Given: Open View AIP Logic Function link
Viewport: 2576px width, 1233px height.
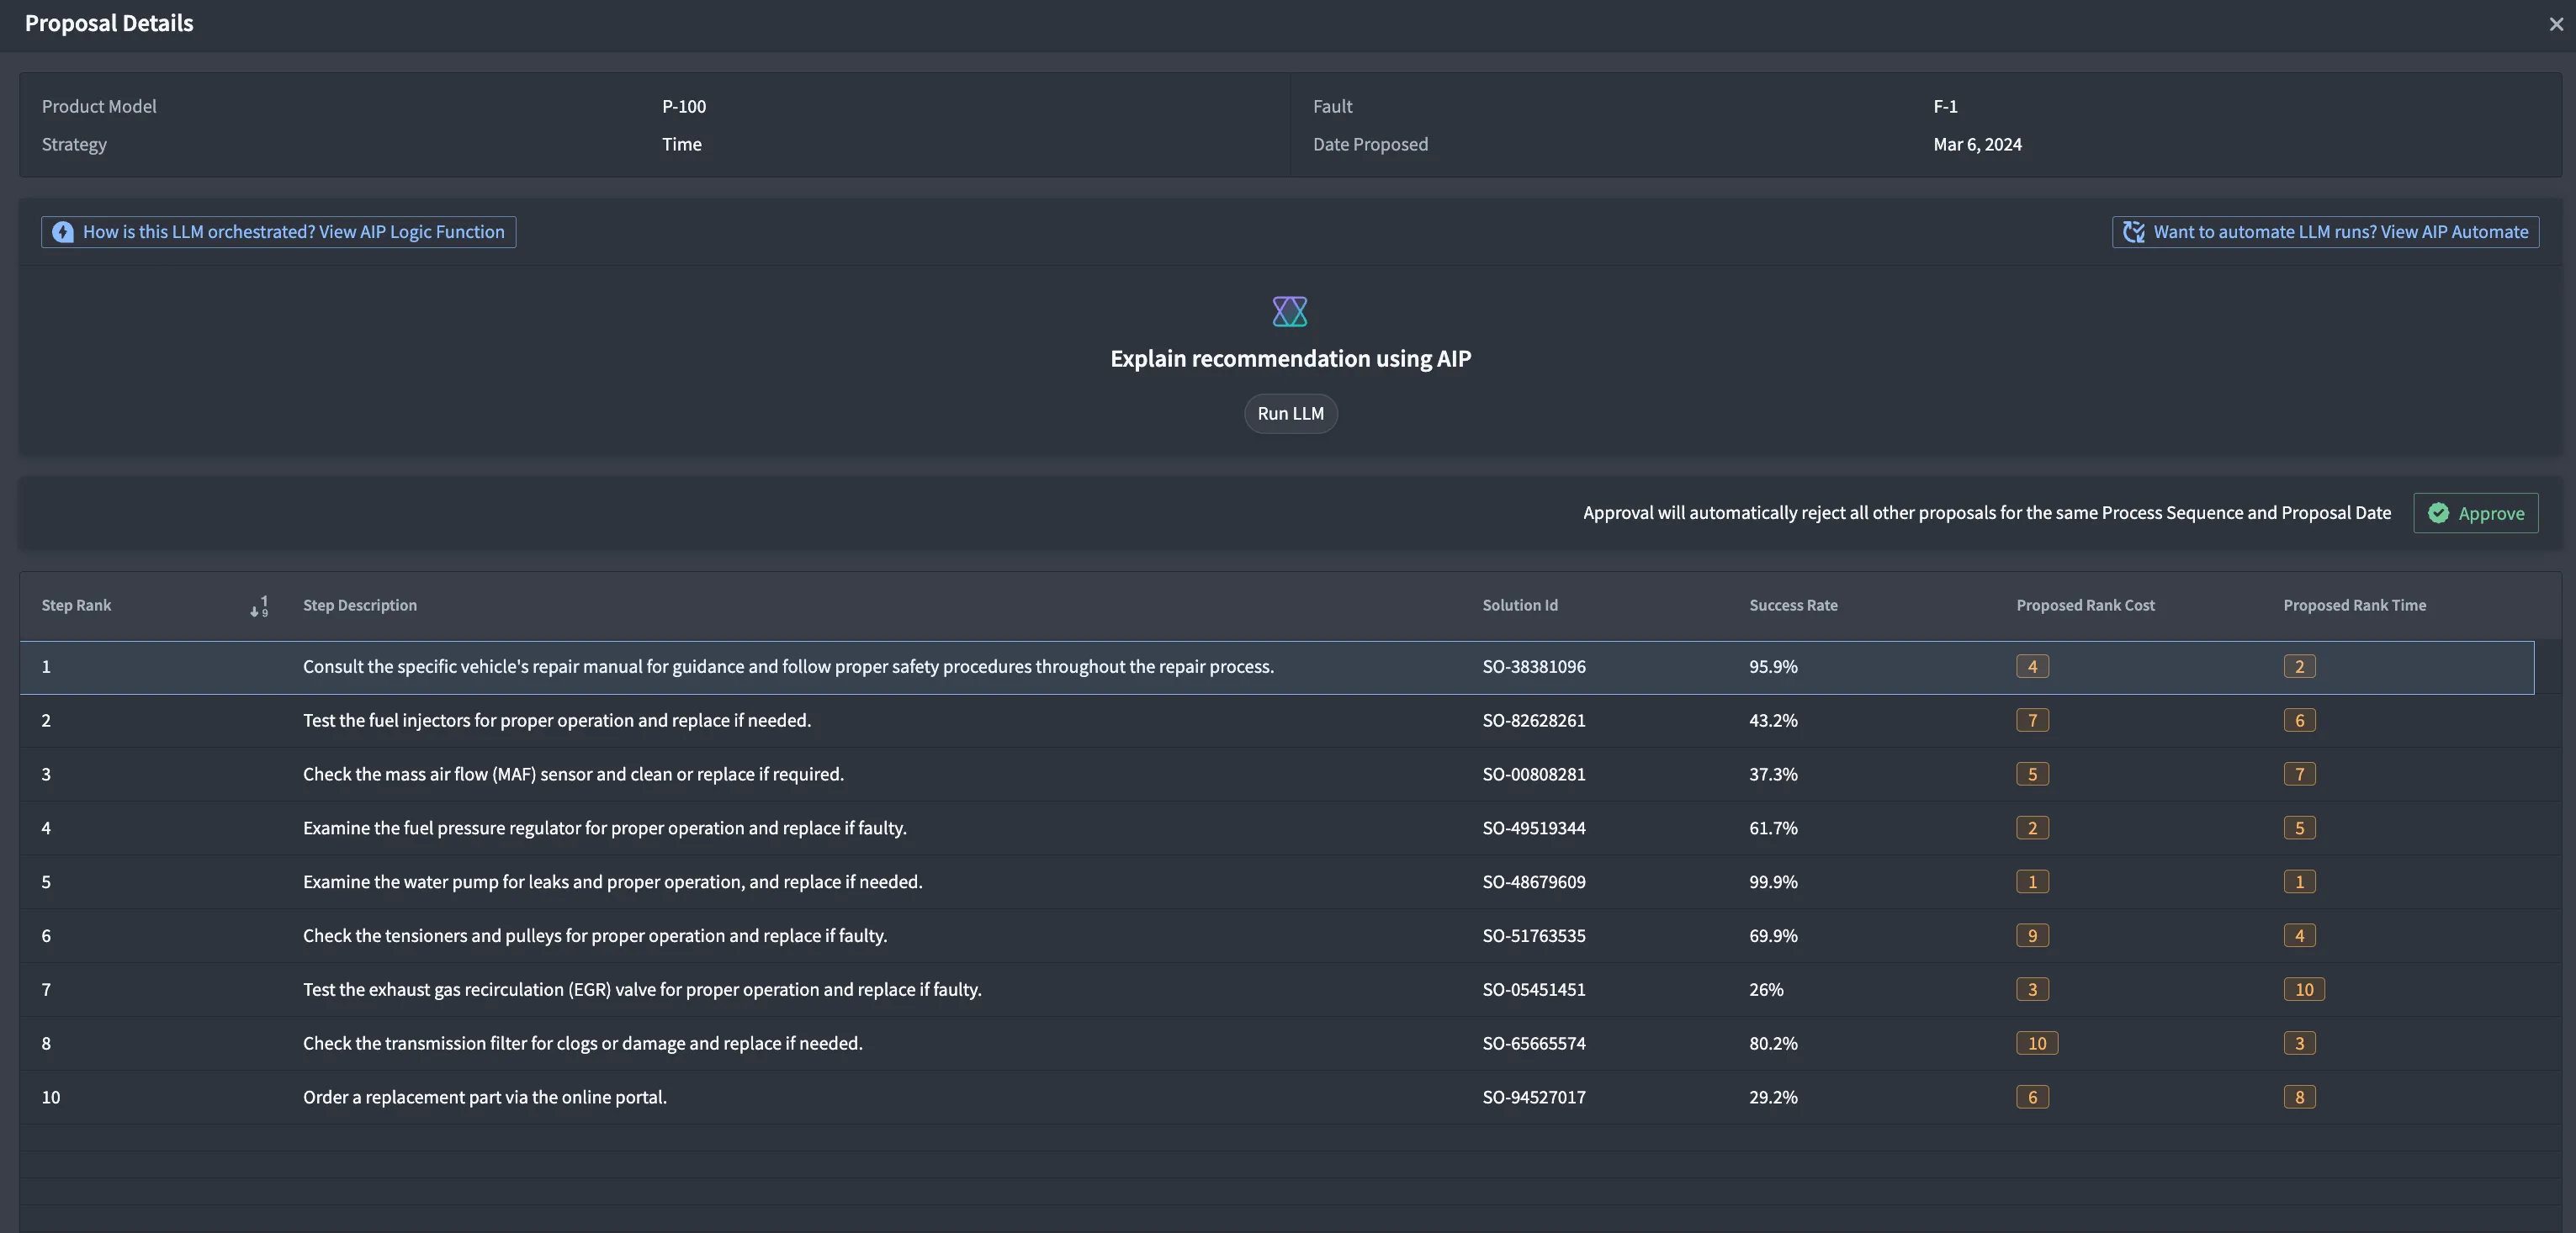Looking at the screenshot, I should (x=293, y=232).
